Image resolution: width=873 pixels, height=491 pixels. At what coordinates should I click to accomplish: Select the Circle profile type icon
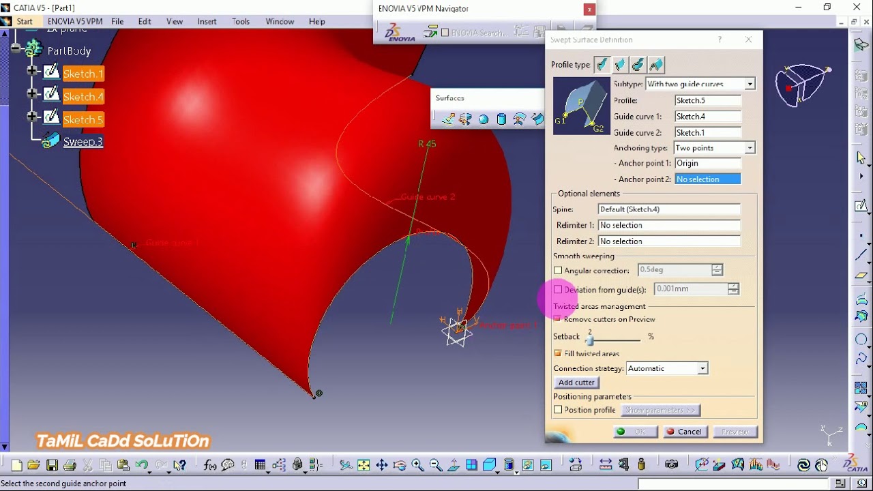click(x=637, y=65)
